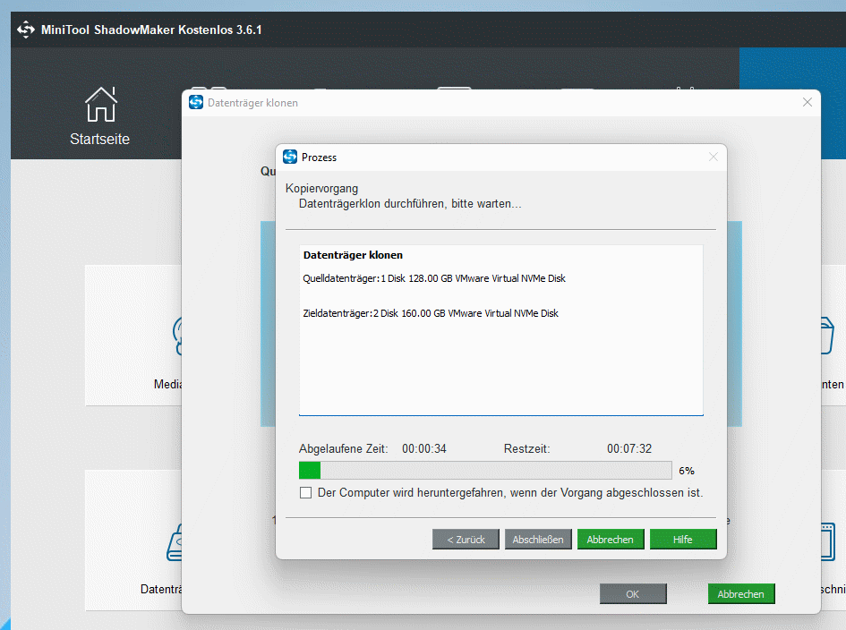846x630 pixels.
Task: Click the elapsed time value 00:00:34
Action: click(424, 448)
